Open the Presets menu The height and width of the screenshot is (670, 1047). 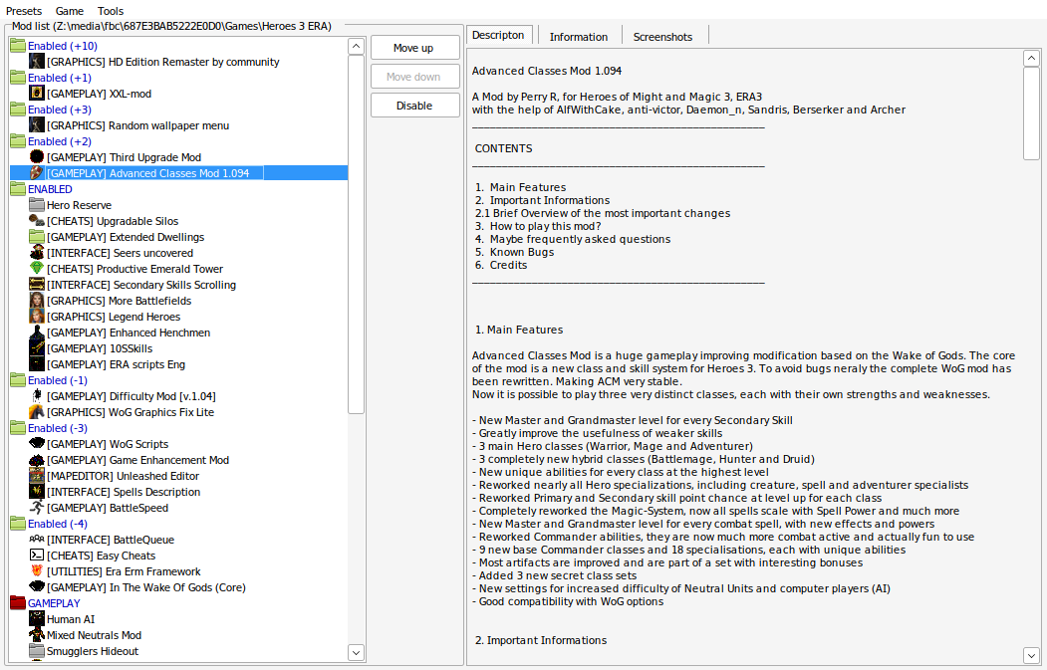click(x=24, y=11)
